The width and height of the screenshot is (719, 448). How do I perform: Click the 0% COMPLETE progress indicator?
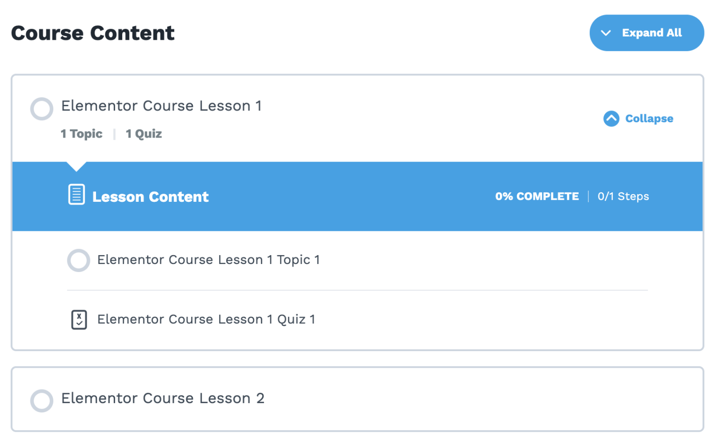[x=537, y=196]
